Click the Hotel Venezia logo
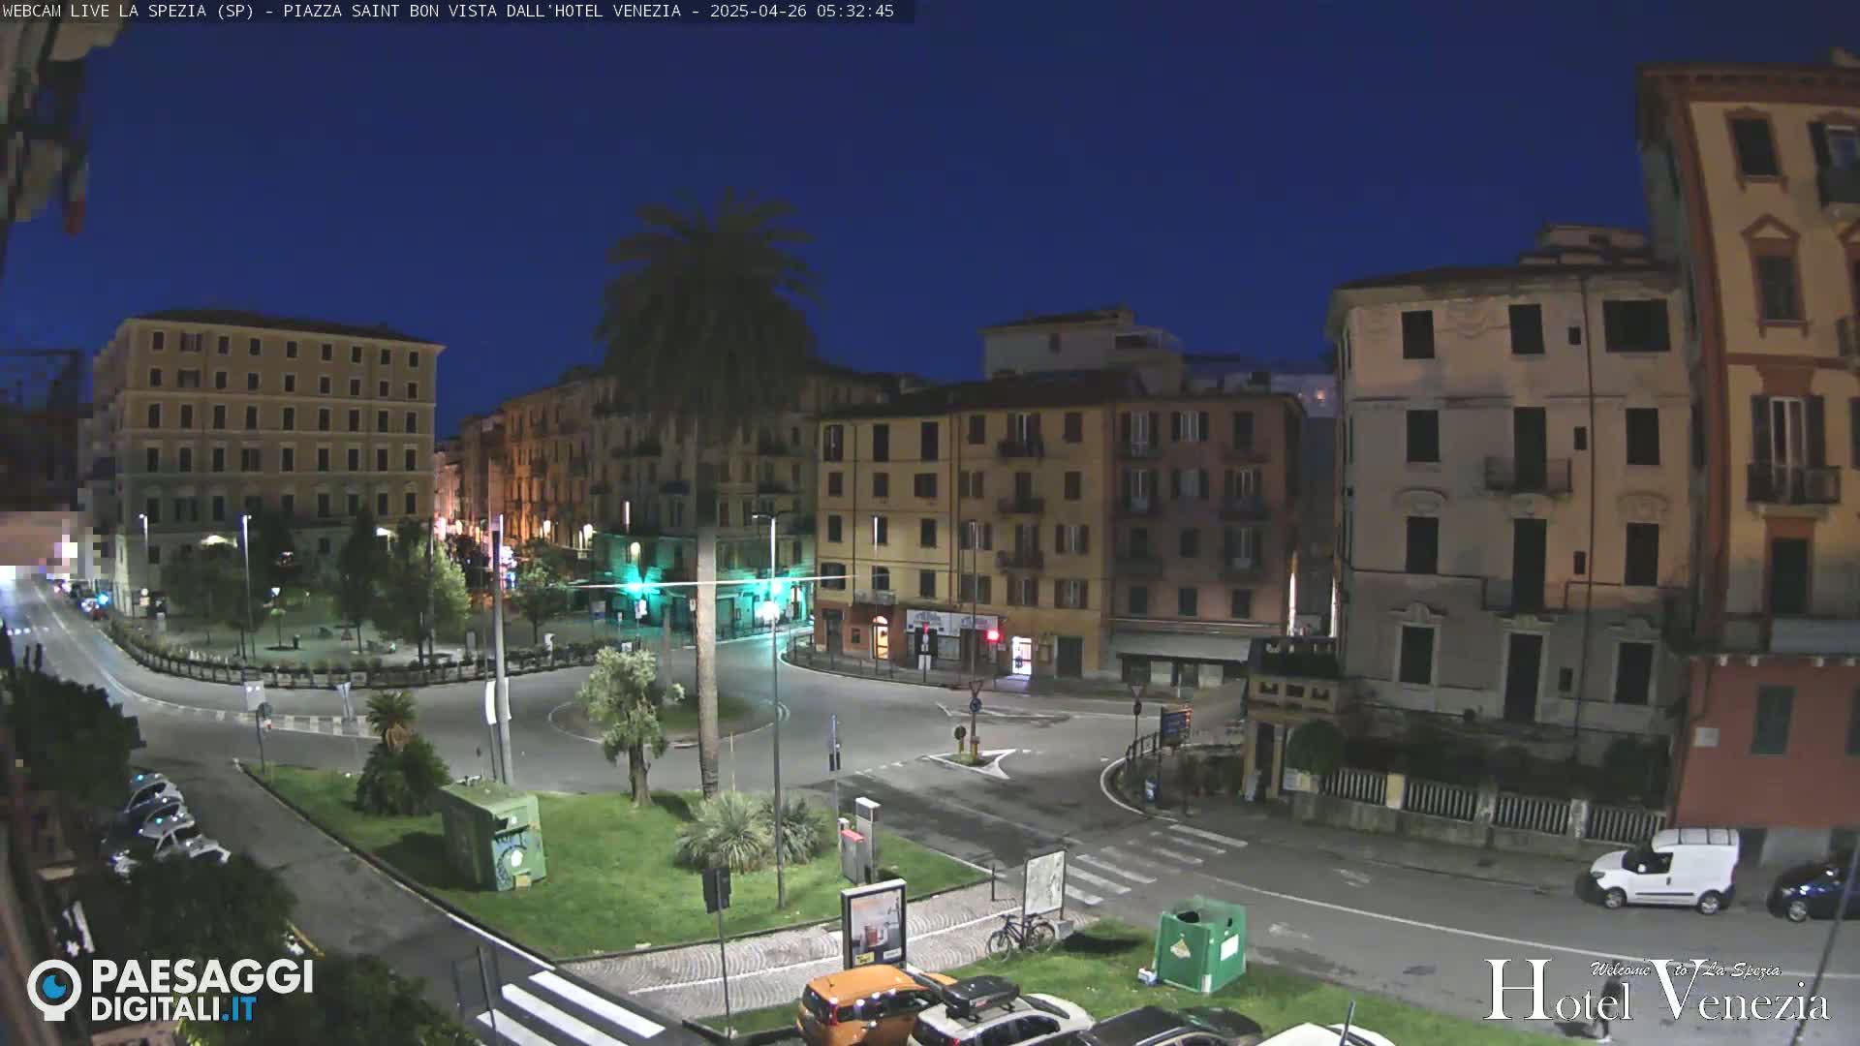1860x1046 pixels. (1656, 992)
